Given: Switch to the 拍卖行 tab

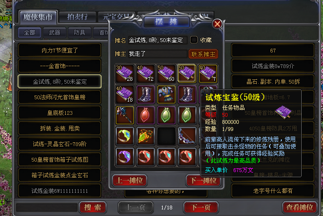Looking at the screenshot, I should pos(77,17).
